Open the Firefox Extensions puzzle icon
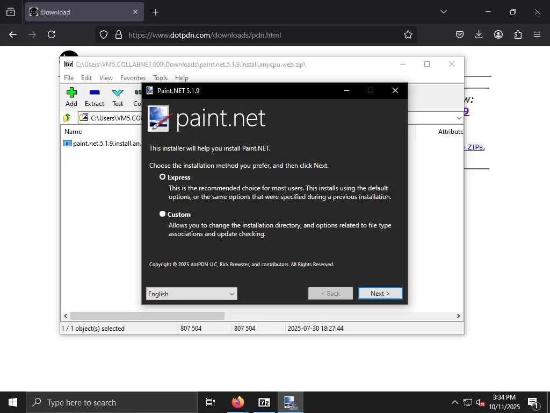 tap(518, 34)
